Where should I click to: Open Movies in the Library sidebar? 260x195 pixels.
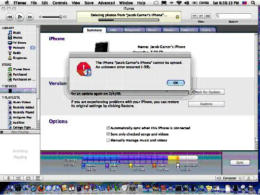click(x=17, y=37)
